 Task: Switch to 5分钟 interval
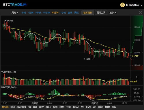coord(38,12)
